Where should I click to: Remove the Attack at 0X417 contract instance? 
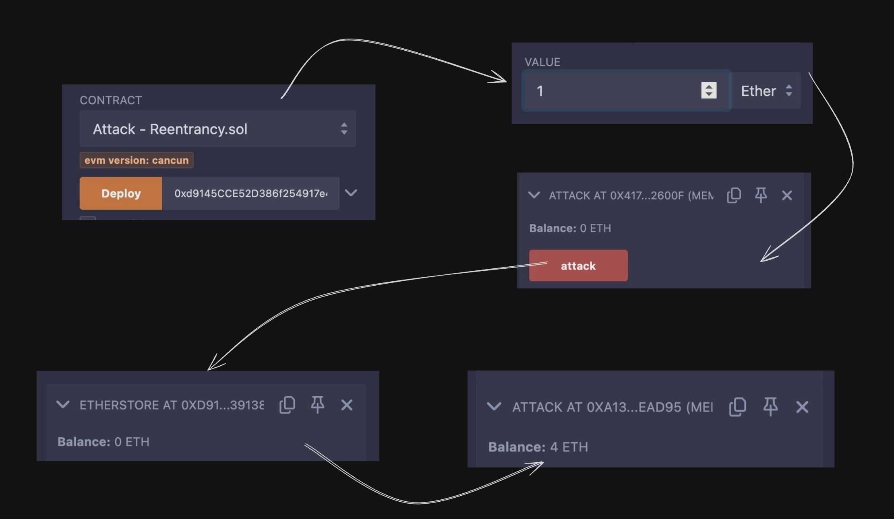pyautogui.click(x=787, y=196)
